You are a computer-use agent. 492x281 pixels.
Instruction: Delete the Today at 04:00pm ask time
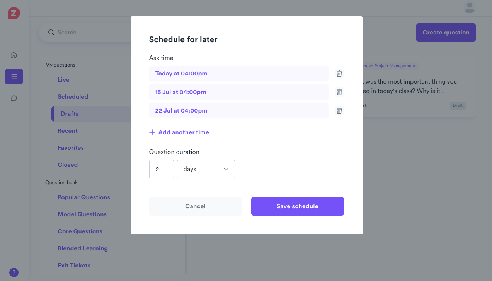pos(339,74)
